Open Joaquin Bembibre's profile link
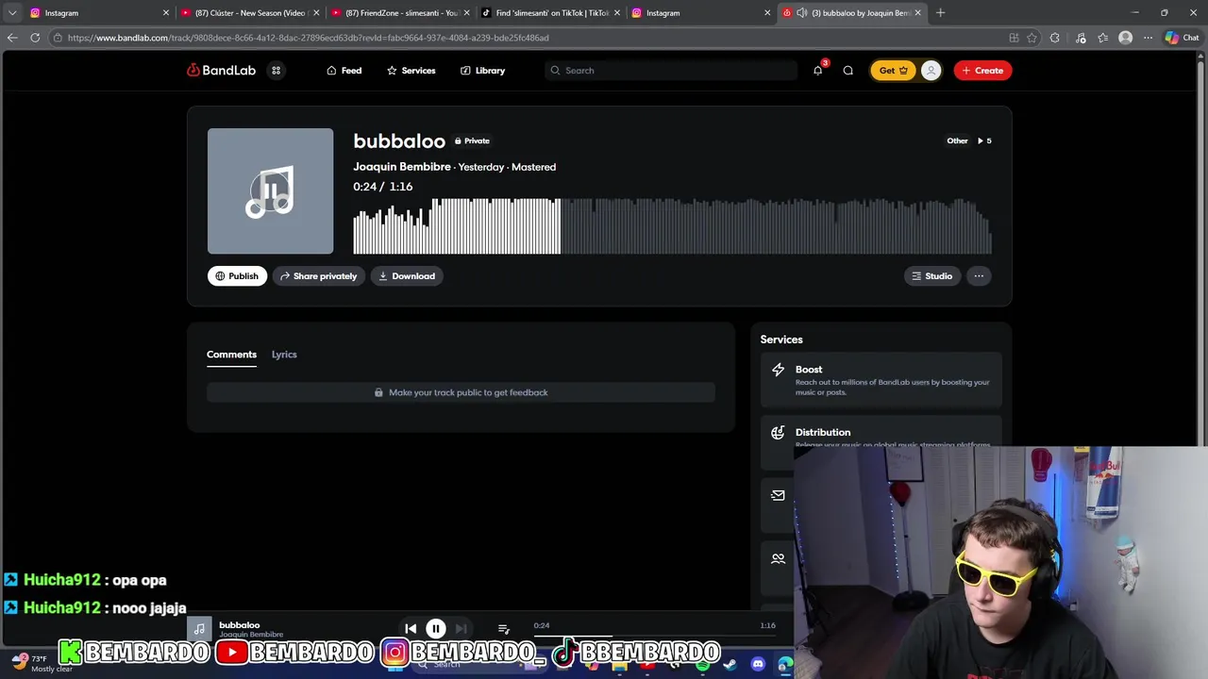 402,167
